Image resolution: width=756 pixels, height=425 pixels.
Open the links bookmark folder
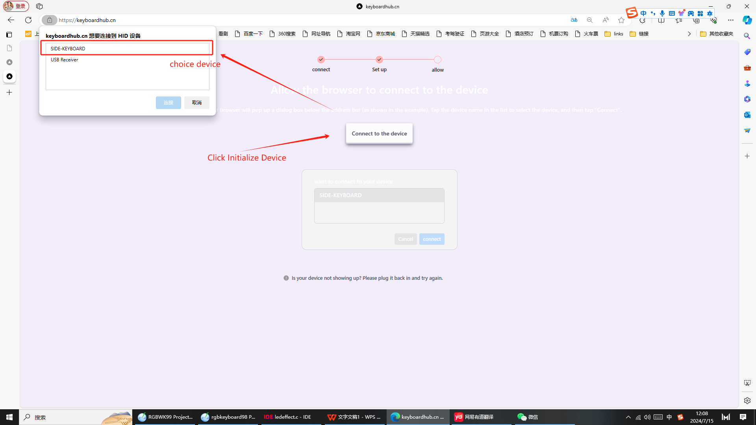[614, 34]
